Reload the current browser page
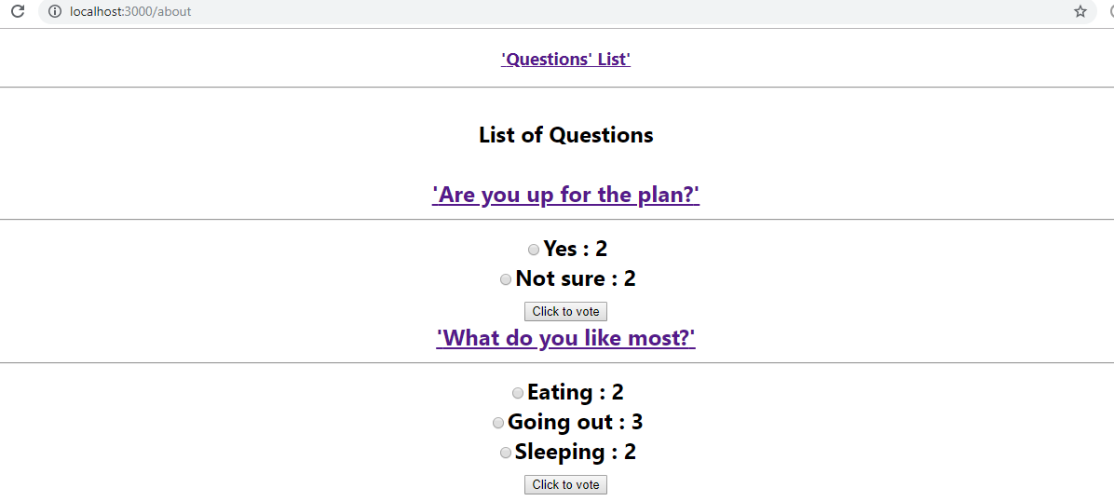The height and width of the screenshot is (501, 1114). pos(18,11)
